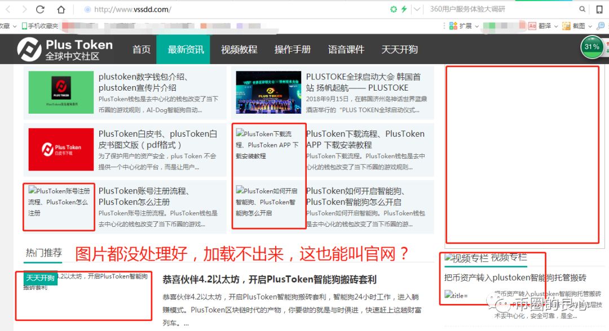The width and height of the screenshot is (609, 331).
Task: Expand the 扩展 dropdown arrow
Action: tap(476, 26)
